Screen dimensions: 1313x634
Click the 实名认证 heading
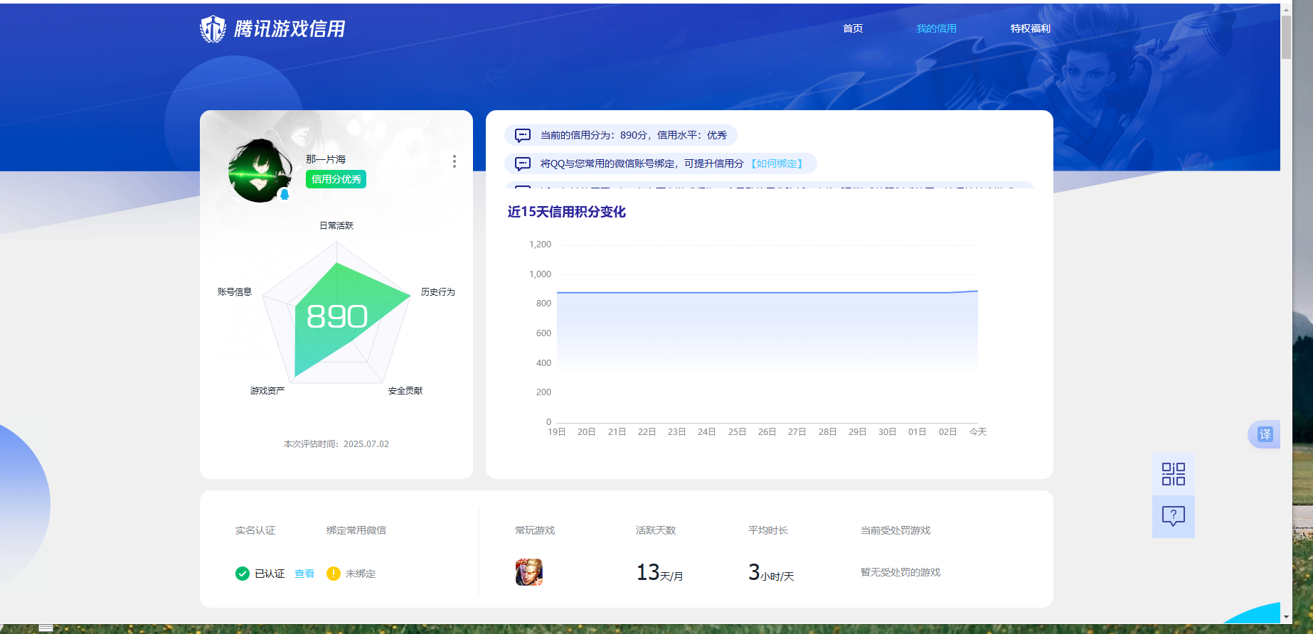click(x=255, y=530)
